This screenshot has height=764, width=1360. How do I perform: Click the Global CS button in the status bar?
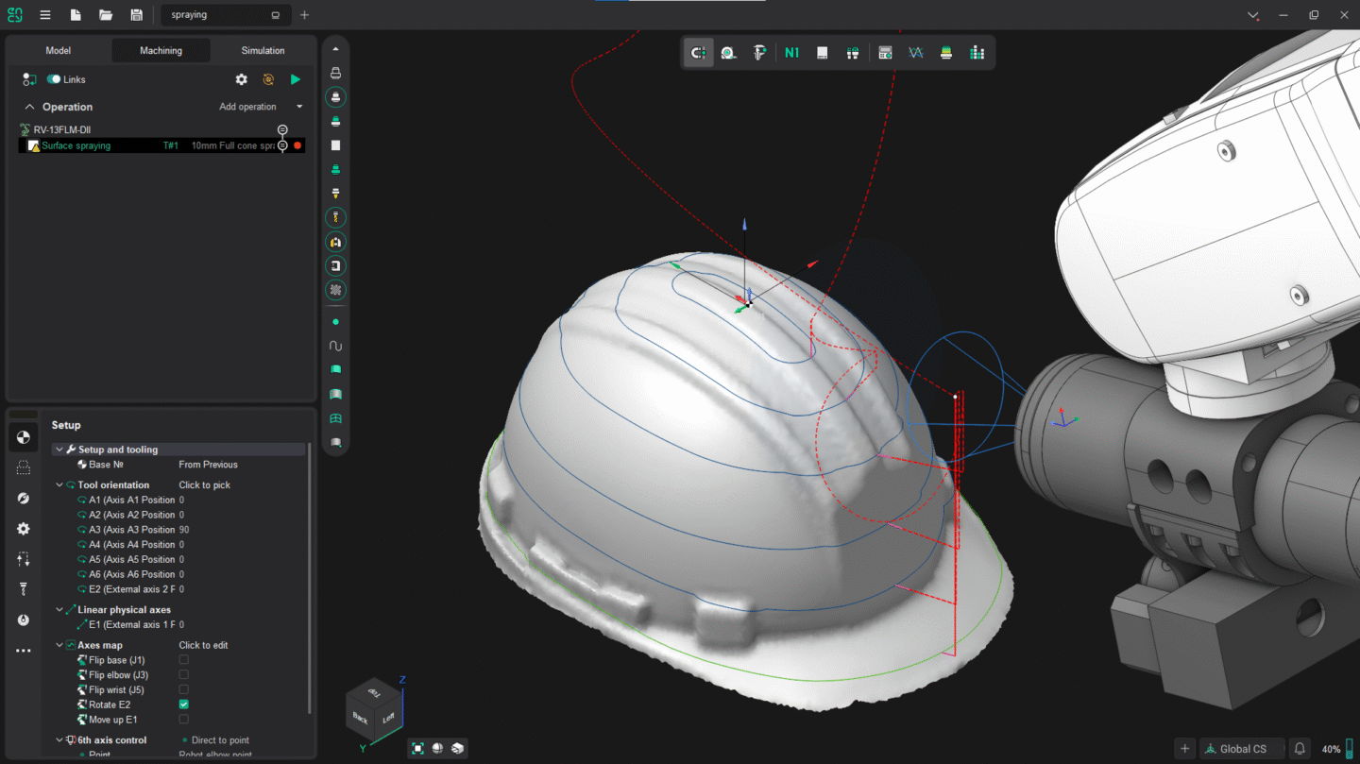pos(1241,748)
